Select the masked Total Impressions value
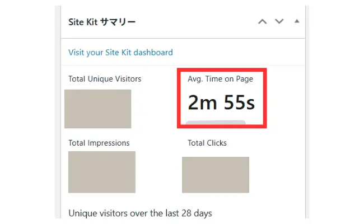The height and width of the screenshot is (224, 364). point(102,172)
